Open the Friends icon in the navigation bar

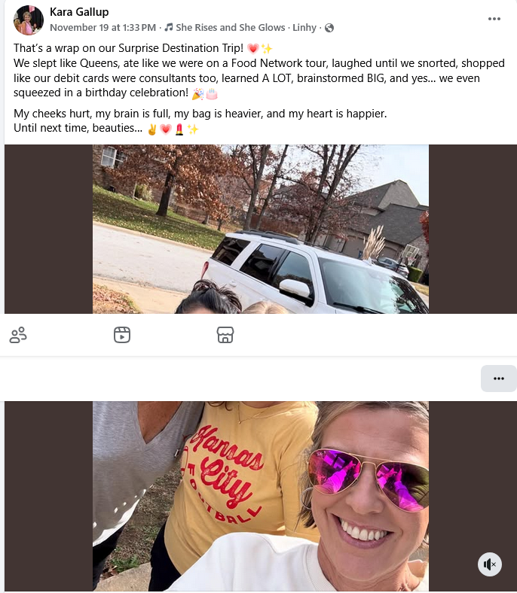pos(18,335)
